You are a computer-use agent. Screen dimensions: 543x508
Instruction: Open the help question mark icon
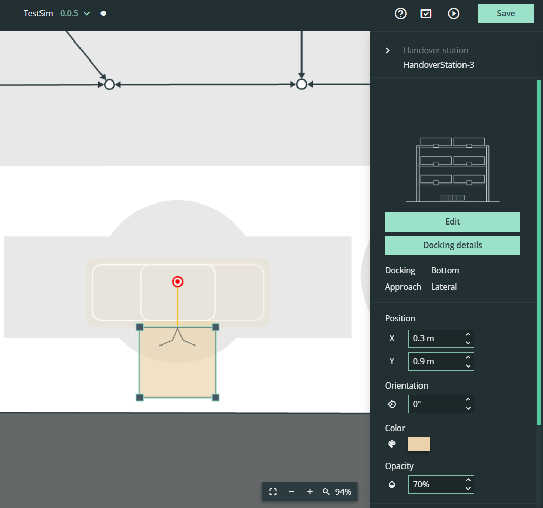pyautogui.click(x=400, y=13)
